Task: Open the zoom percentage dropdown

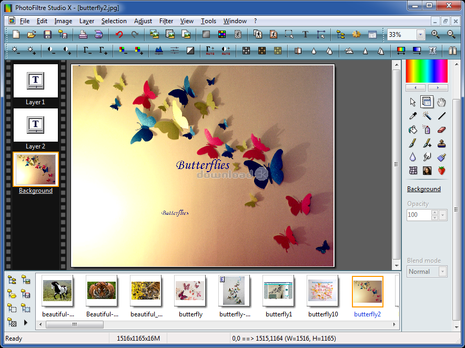Action: 419,34
